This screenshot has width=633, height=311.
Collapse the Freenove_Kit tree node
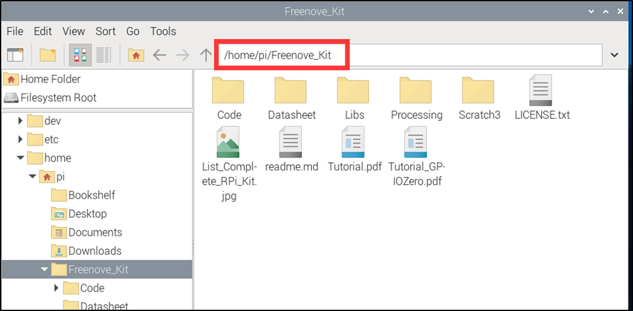click(44, 269)
